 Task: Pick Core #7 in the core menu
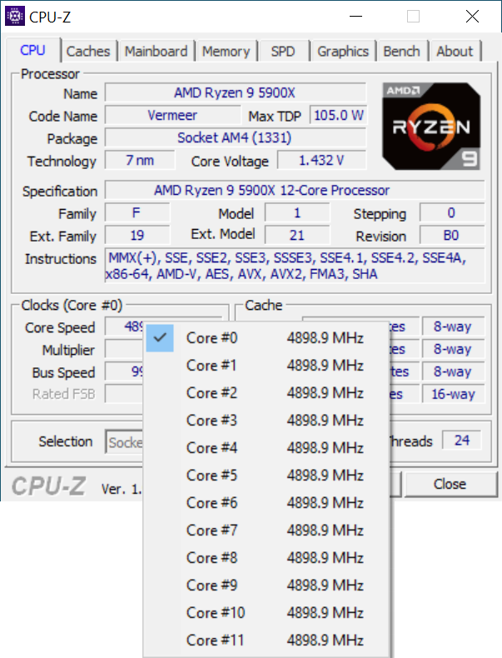point(266,531)
